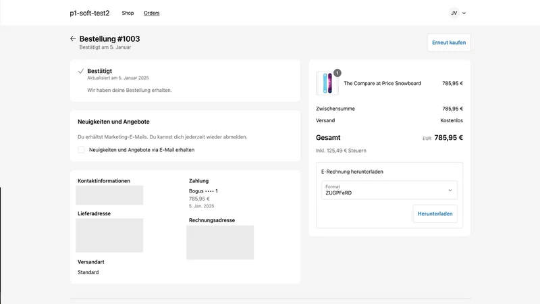Click the quantity badge on snowboard image

click(337, 73)
